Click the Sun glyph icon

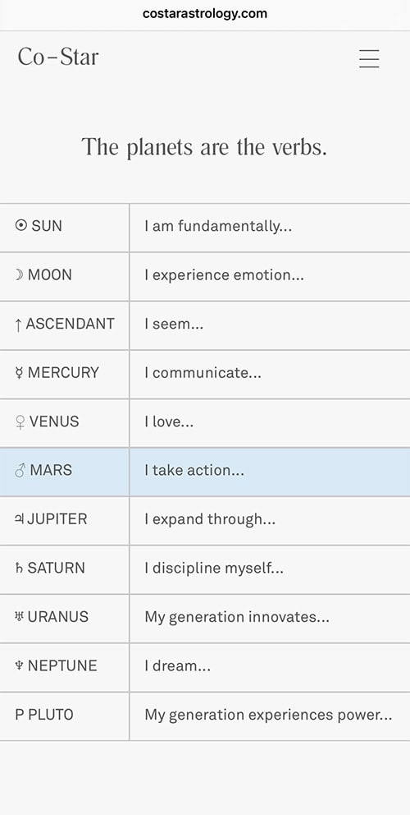[x=20, y=226]
